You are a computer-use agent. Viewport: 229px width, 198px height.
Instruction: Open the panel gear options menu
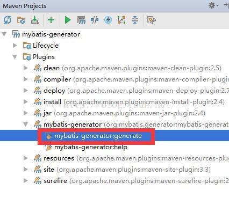coord(213,5)
